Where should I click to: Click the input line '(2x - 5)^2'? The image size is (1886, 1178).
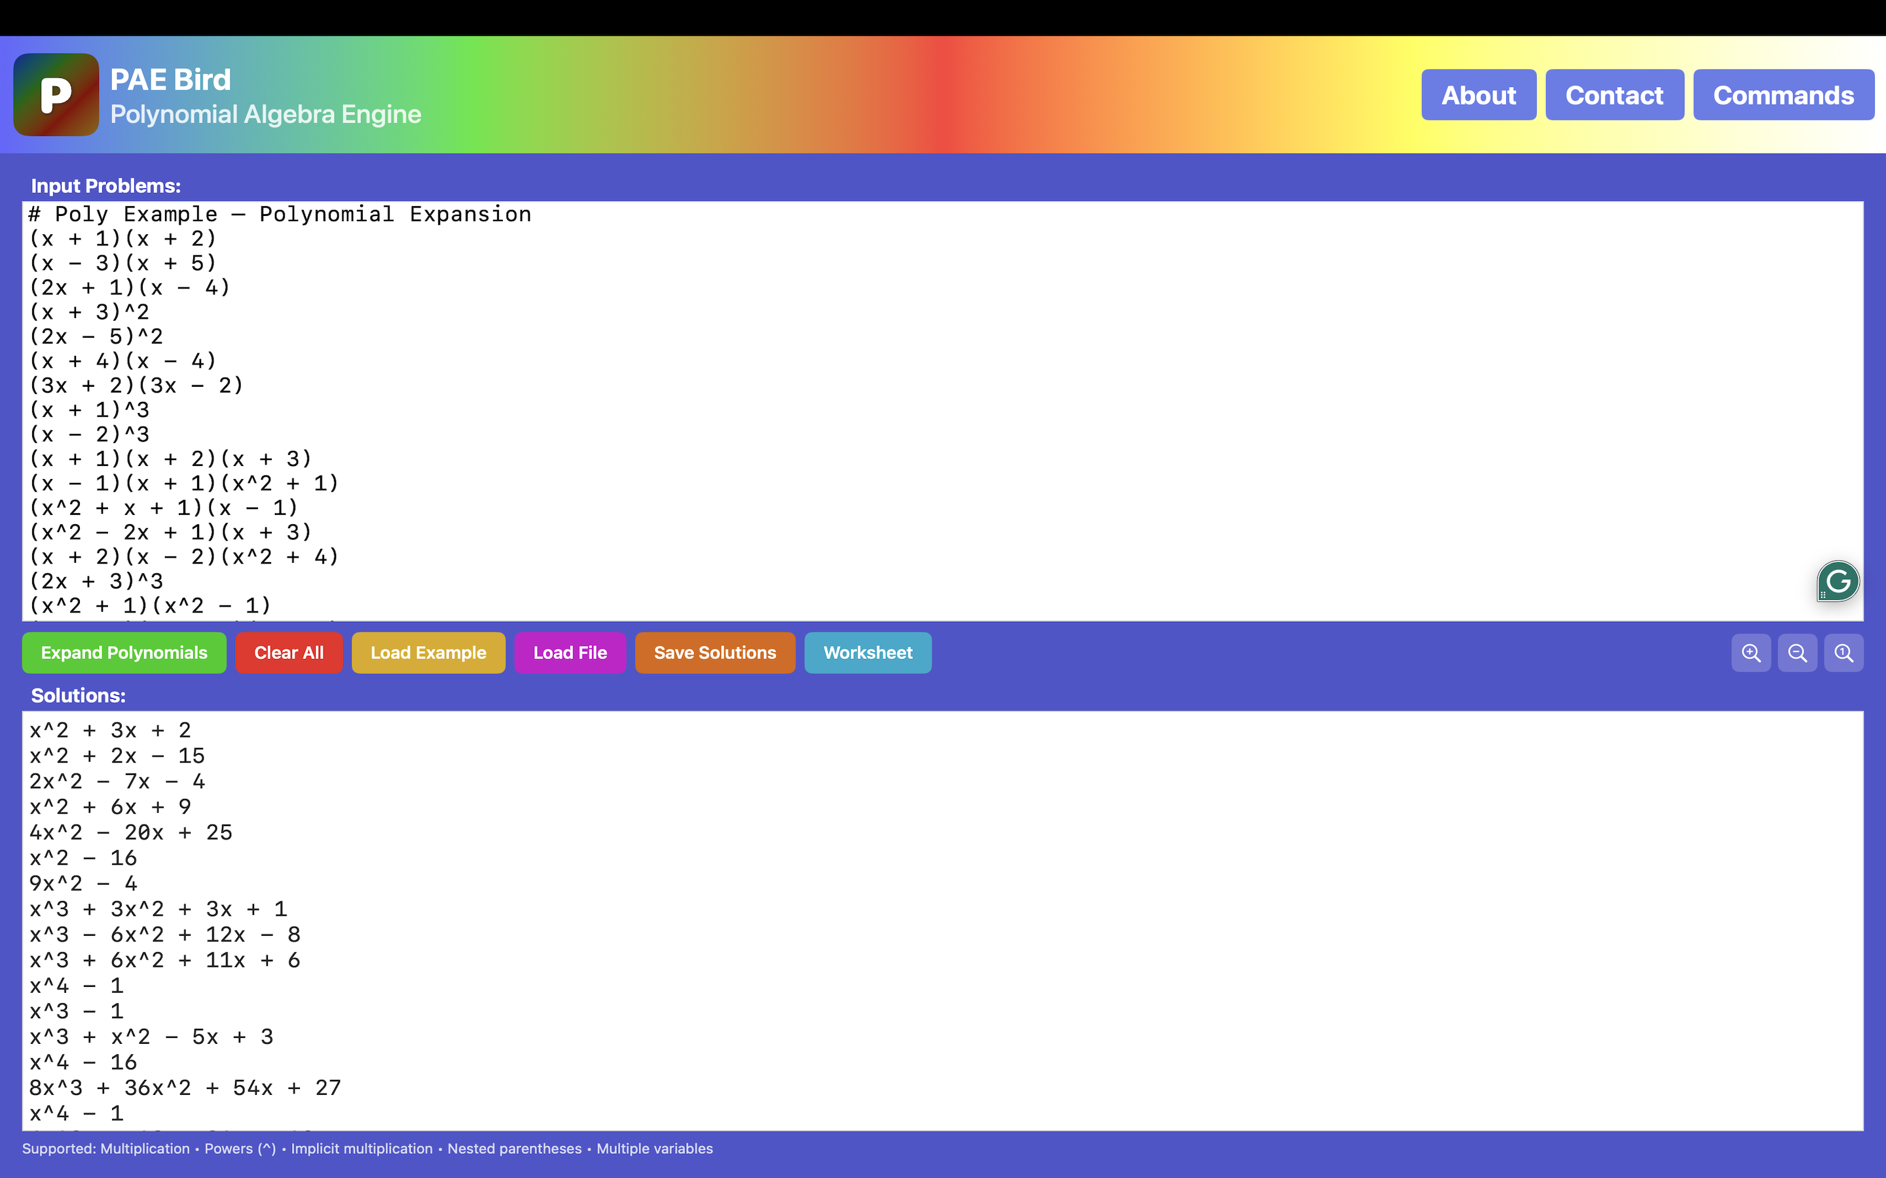pos(96,336)
